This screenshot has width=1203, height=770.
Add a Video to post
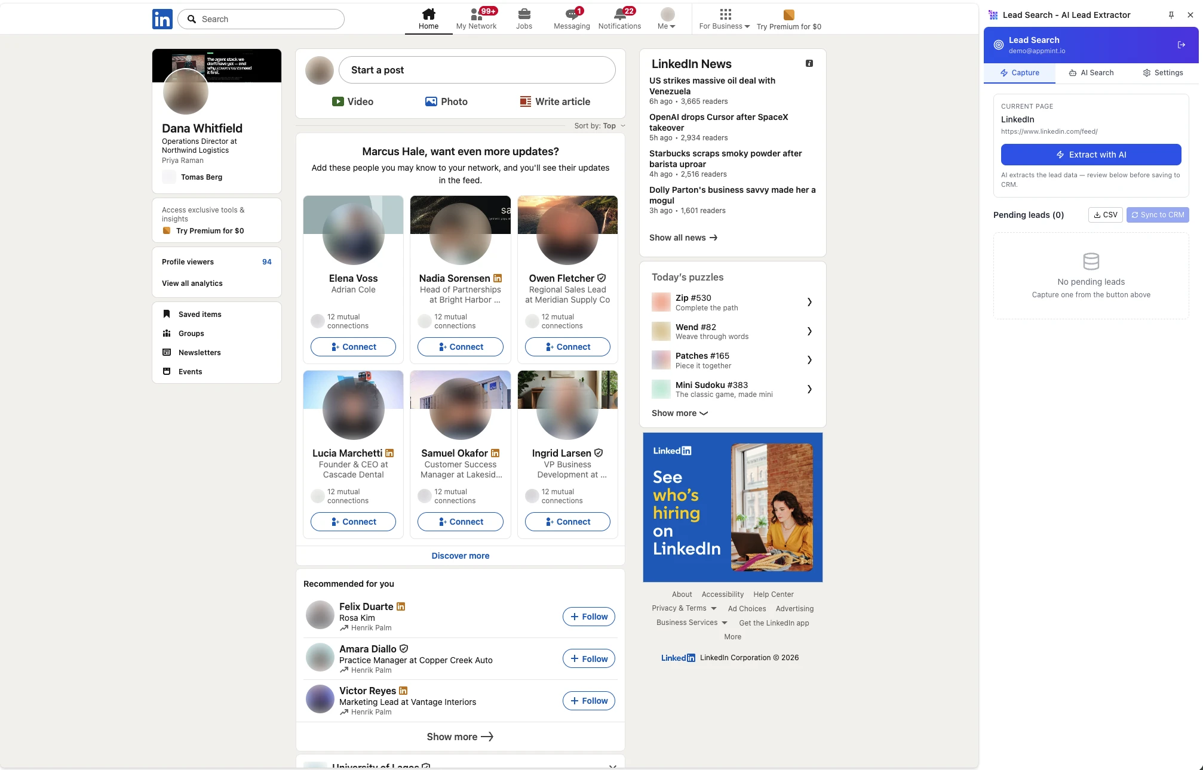click(352, 101)
